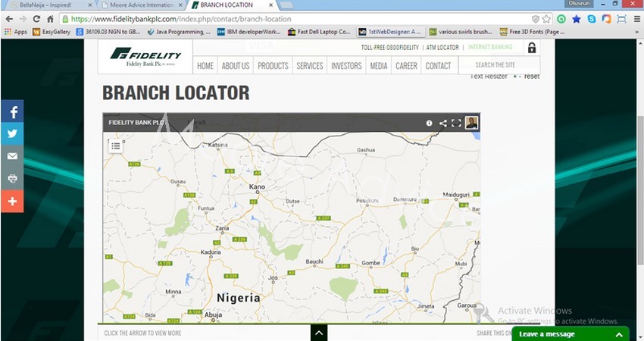Viewport: 644px width, 341px height.
Task: Open the Chrome hamburger menu
Action: (636, 19)
